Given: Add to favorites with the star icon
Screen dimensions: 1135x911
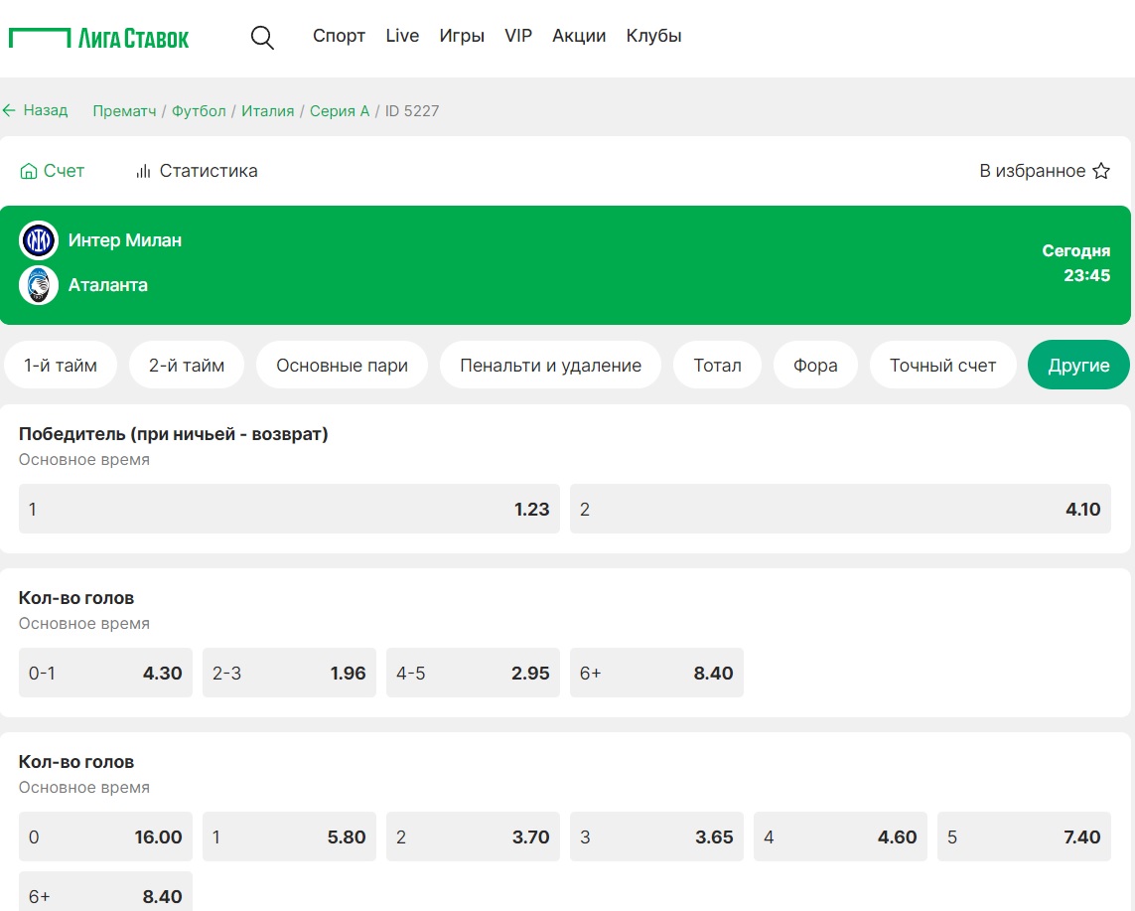Looking at the screenshot, I should (x=1101, y=171).
